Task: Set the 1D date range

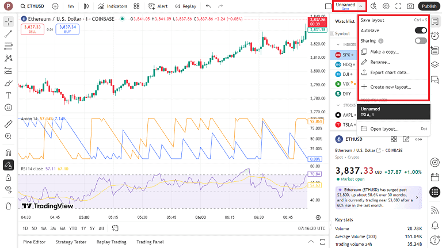Action: tap(25, 228)
